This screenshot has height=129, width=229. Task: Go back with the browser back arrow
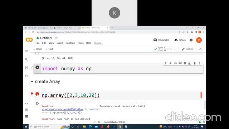(x=26, y=32)
